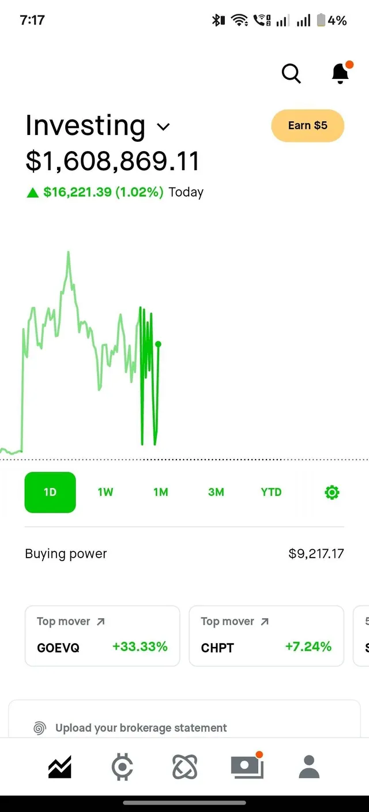Screen dimensions: 369x812
Task: Keep the 1D timeframe selected
Action: (50, 492)
